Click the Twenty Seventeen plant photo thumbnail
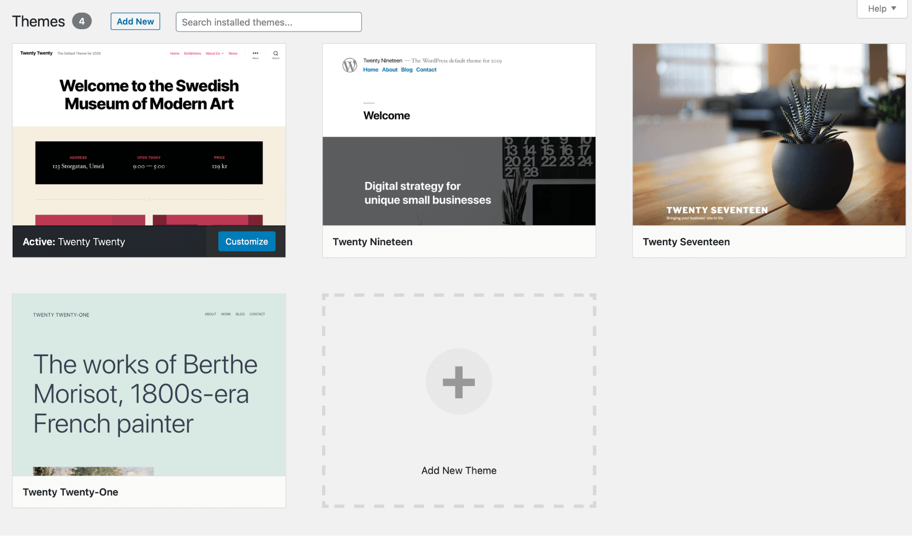This screenshot has height=536, width=912. click(x=769, y=134)
